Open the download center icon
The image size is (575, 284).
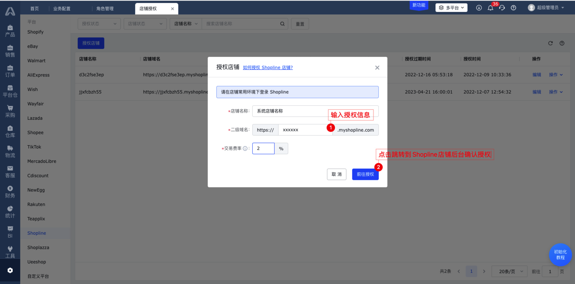coord(479,8)
